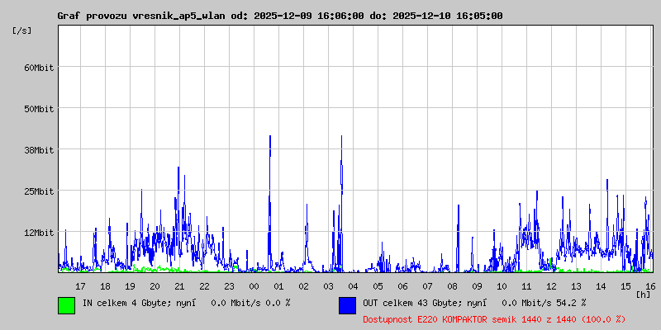Select the 'IN celkem 4 Gbyte' legend text
The height and width of the screenshot is (330, 661).
126,303
